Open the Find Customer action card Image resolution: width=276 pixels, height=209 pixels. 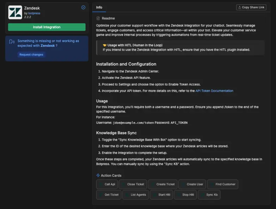[223, 184]
